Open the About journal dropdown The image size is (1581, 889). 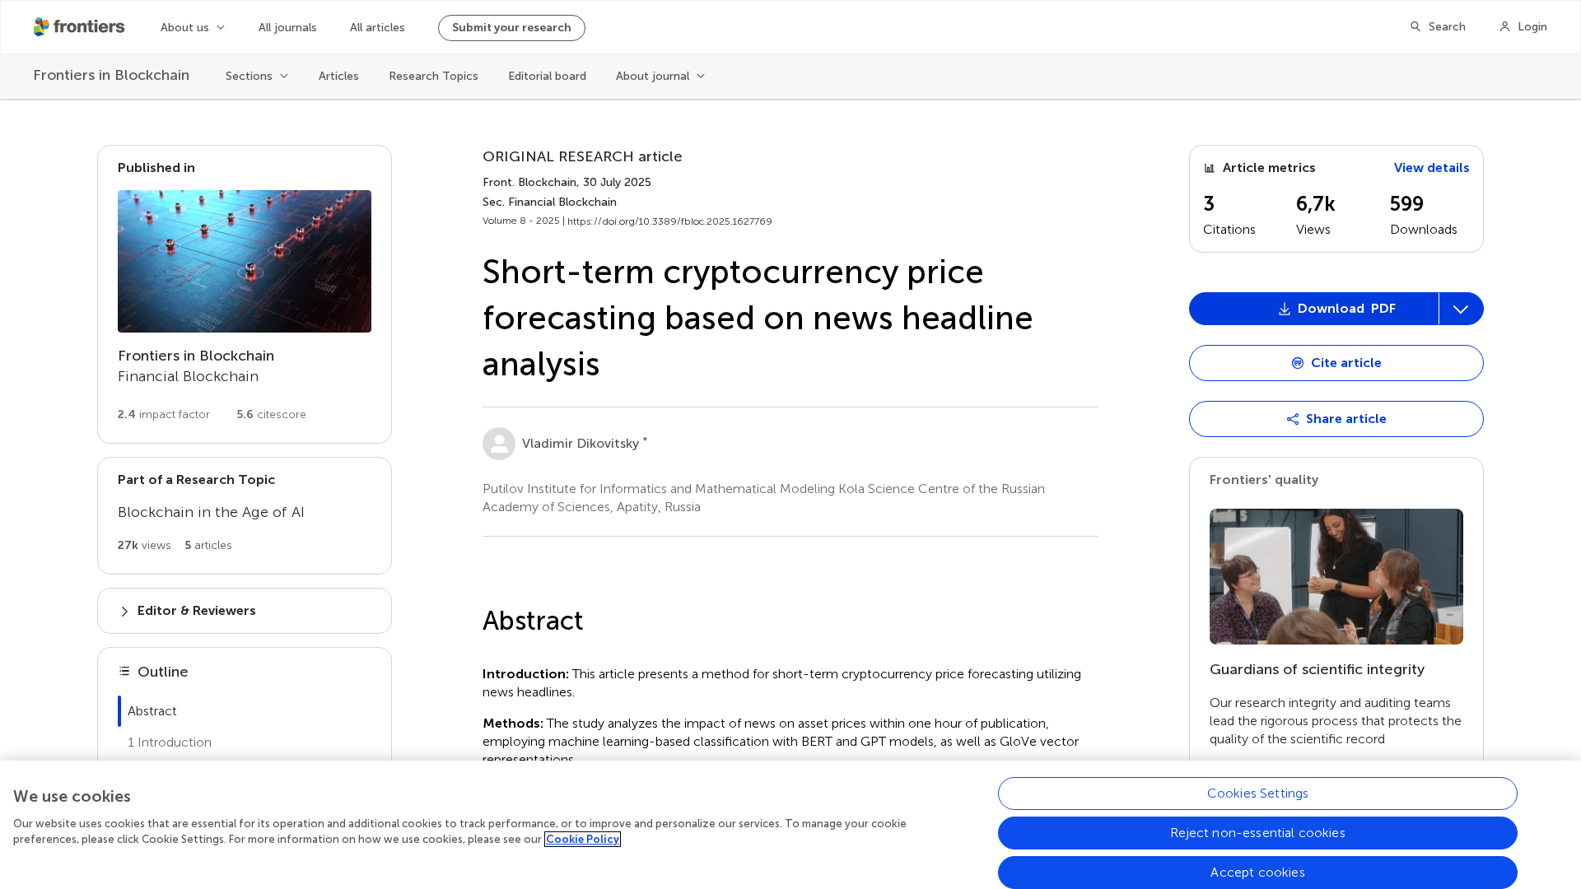point(660,77)
